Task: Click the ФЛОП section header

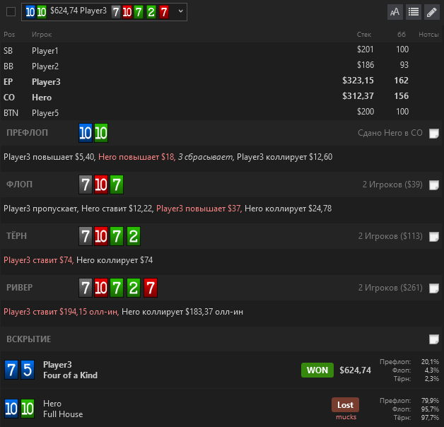Action: [x=19, y=185]
